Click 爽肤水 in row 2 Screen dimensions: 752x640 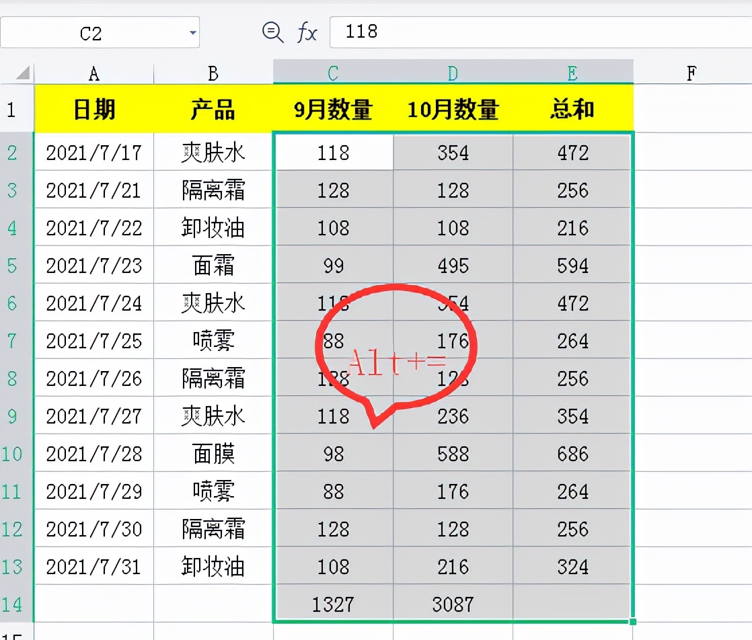tap(213, 153)
